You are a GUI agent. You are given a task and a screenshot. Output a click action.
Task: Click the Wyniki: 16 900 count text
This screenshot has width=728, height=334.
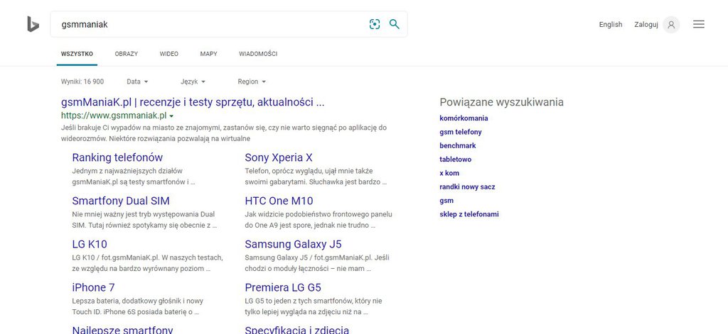pyautogui.click(x=82, y=82)
